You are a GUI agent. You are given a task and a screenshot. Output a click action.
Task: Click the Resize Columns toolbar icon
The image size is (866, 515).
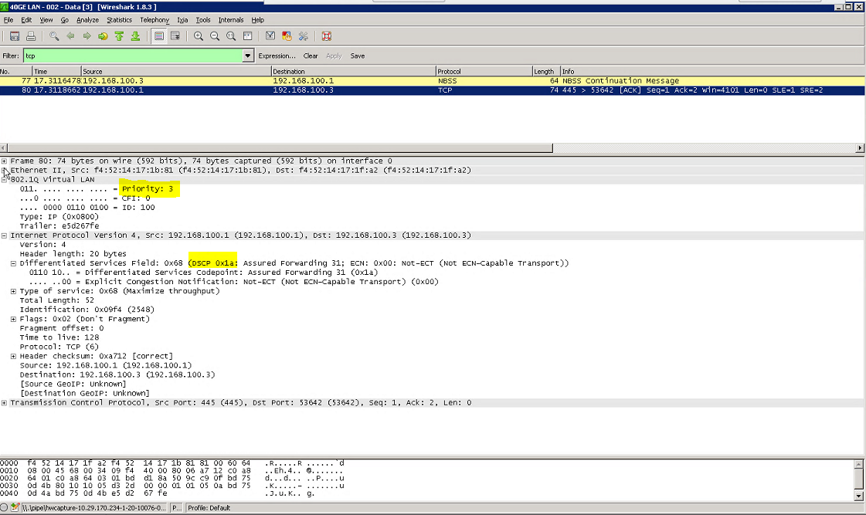(x=247, y=36)
